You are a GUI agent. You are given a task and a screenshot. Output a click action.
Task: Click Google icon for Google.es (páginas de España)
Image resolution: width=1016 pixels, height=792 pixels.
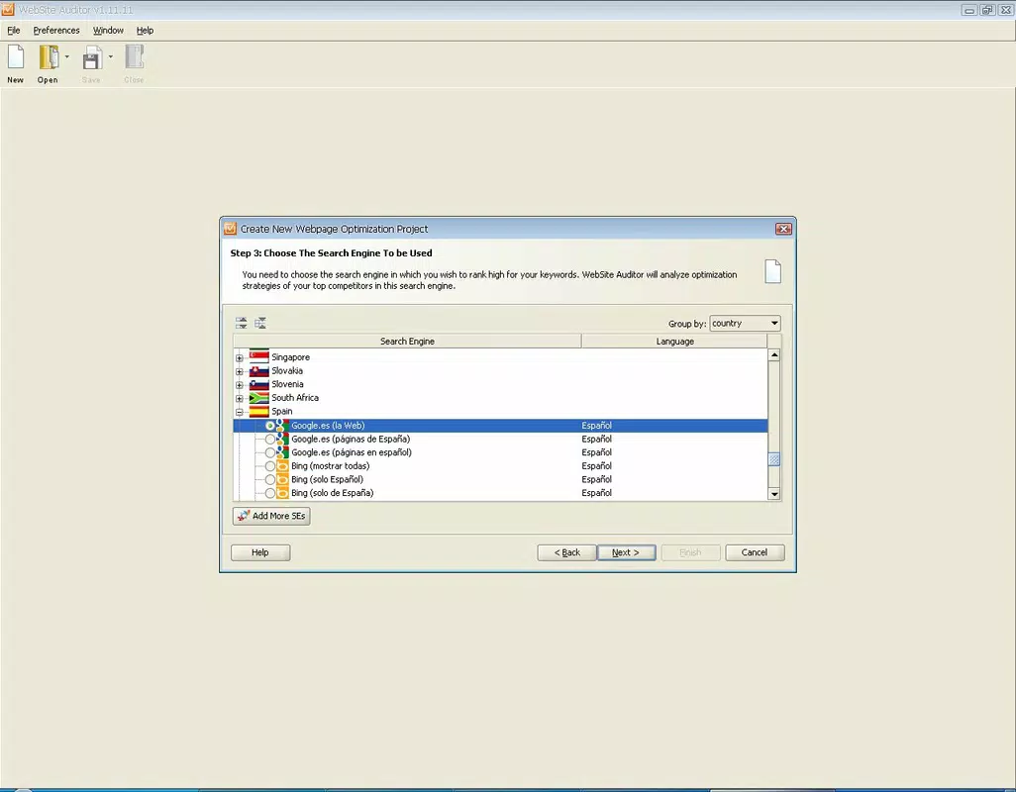[282, 439]
